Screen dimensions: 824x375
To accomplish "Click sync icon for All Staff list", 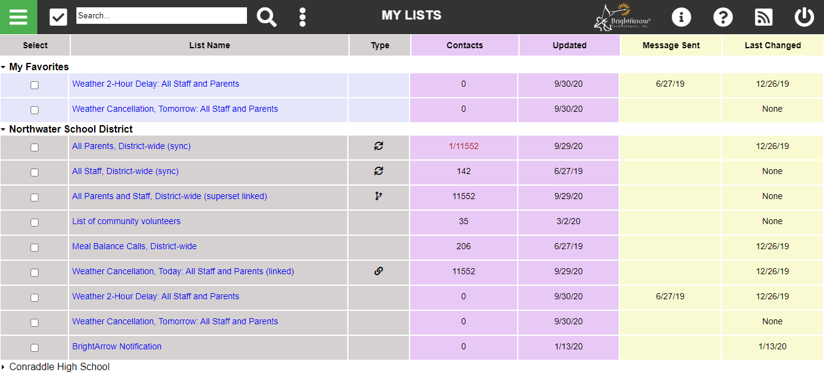I will [x=379, y=171].
